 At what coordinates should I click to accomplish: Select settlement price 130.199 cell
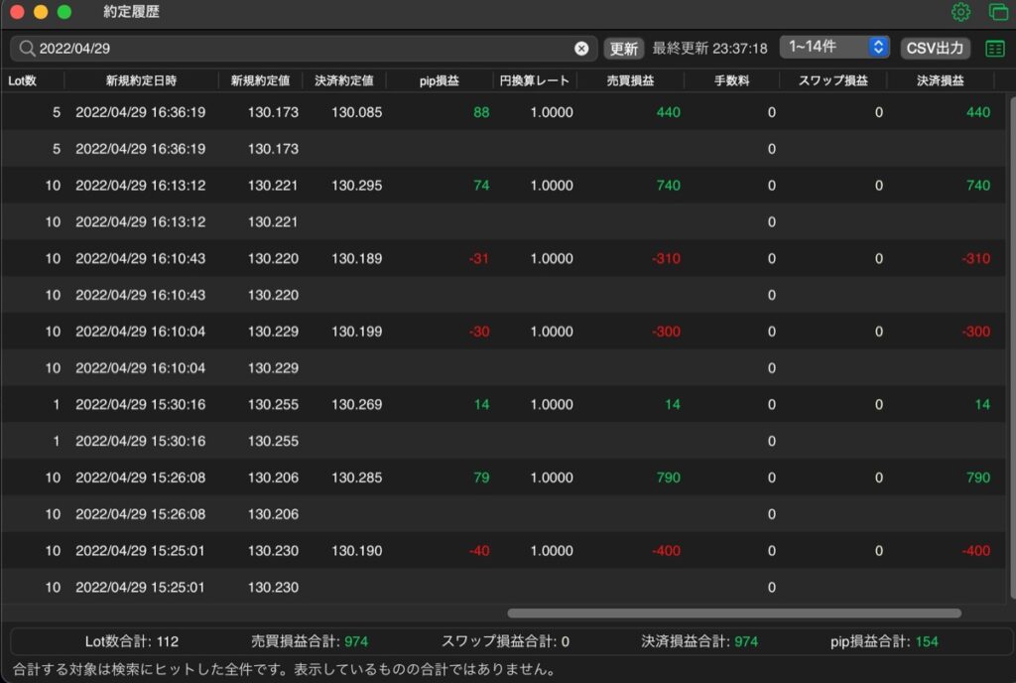pos(356,332)
